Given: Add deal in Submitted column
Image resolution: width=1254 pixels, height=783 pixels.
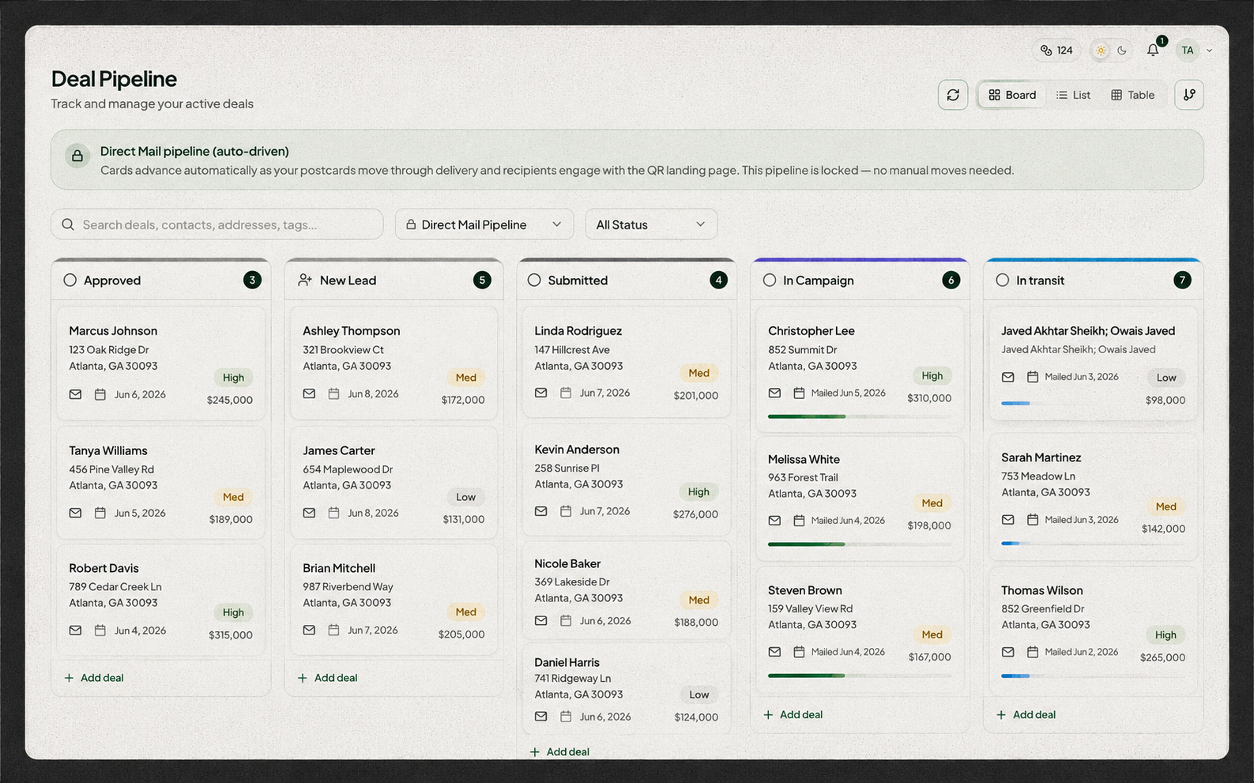Looking at the screenshot, I should (559, 751).
